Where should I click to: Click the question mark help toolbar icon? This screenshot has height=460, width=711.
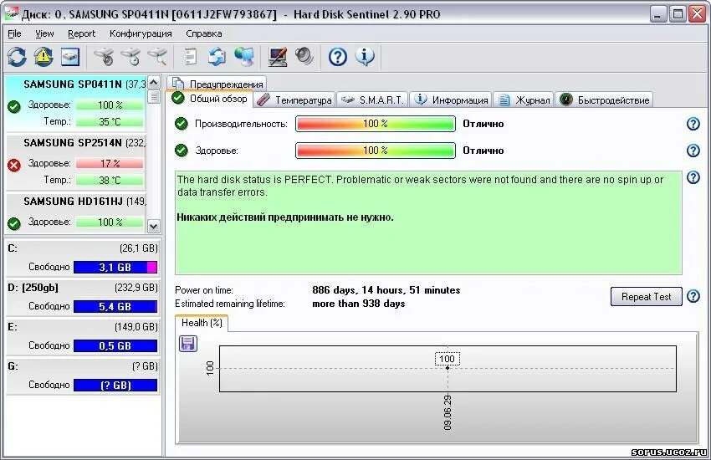338,57
